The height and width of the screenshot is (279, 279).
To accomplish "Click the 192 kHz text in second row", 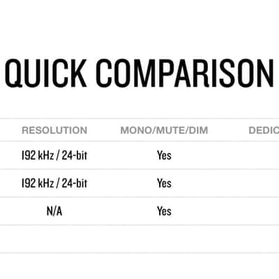I will (x=38, y=183).
